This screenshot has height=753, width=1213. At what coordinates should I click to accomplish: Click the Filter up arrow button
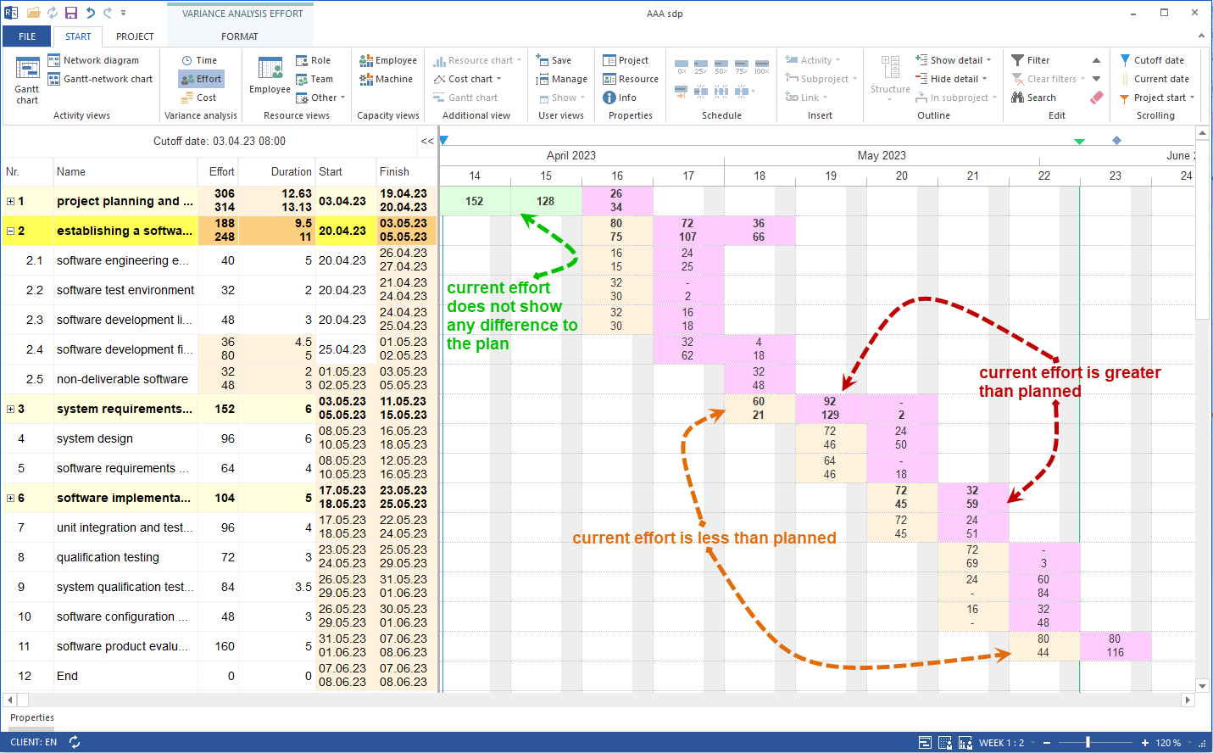1096,60
